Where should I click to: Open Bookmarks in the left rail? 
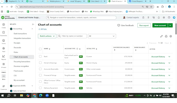(x=4, y=32)
